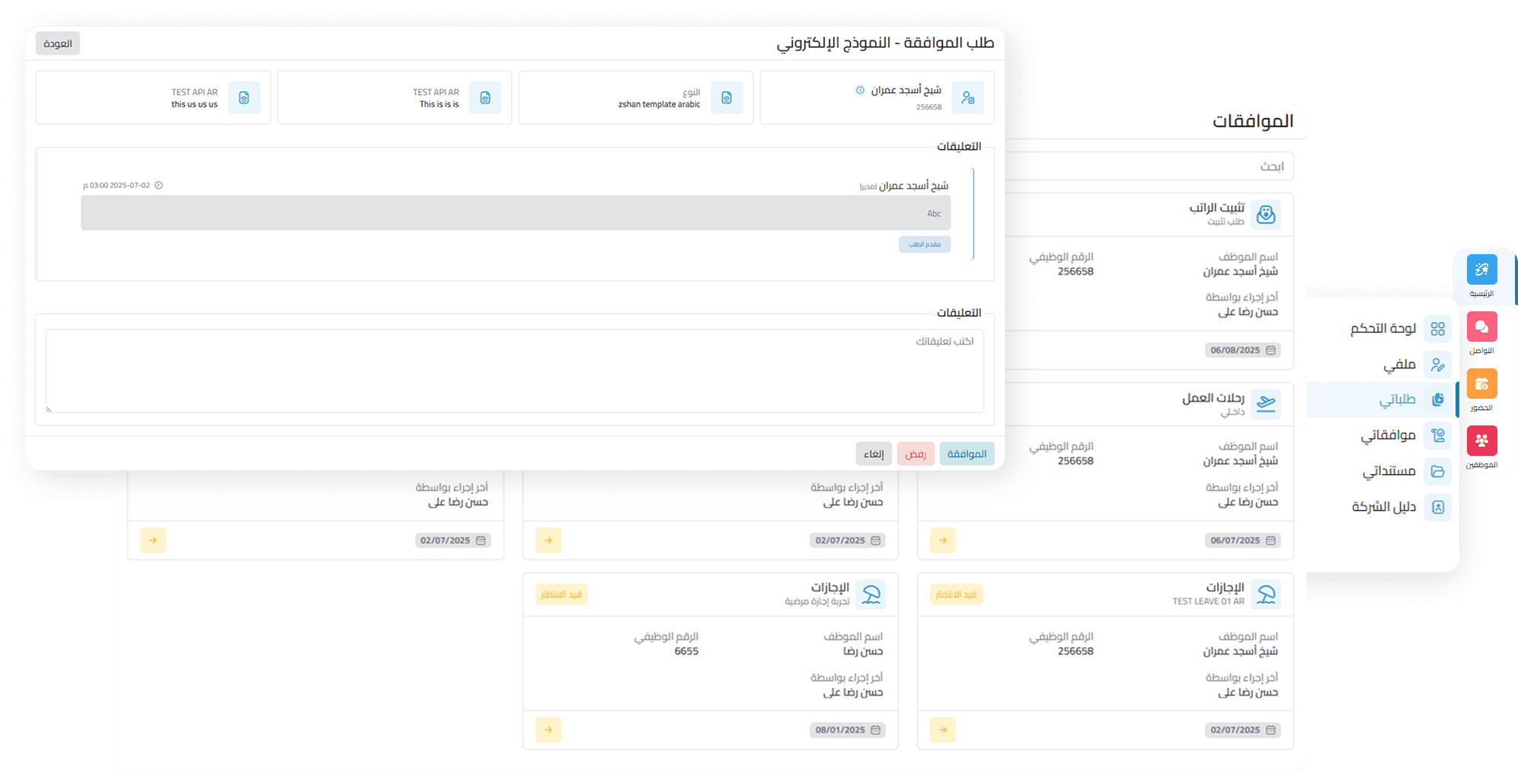The height and width of the screenshot is (774, 1518).
Task: Open مستنداتي menu item
Action: point(1389,471)
